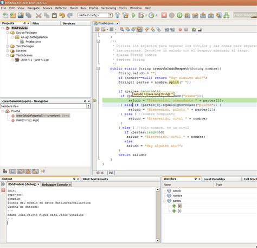Screen dimensions: 257x248
Task: Click the Redo arrow icon
Action: click(x=70, y=15)
